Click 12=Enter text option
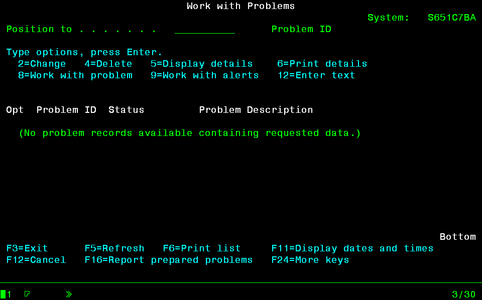This screenshot has width=482, height=300. 316,75
